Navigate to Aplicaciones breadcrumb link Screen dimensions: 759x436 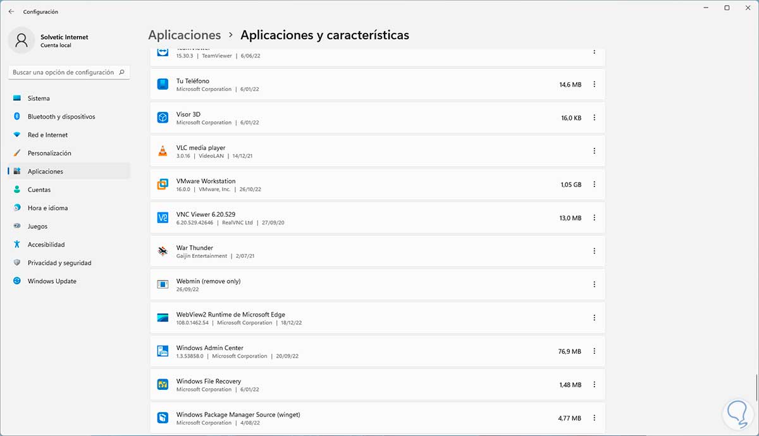[x=184, y=35]
